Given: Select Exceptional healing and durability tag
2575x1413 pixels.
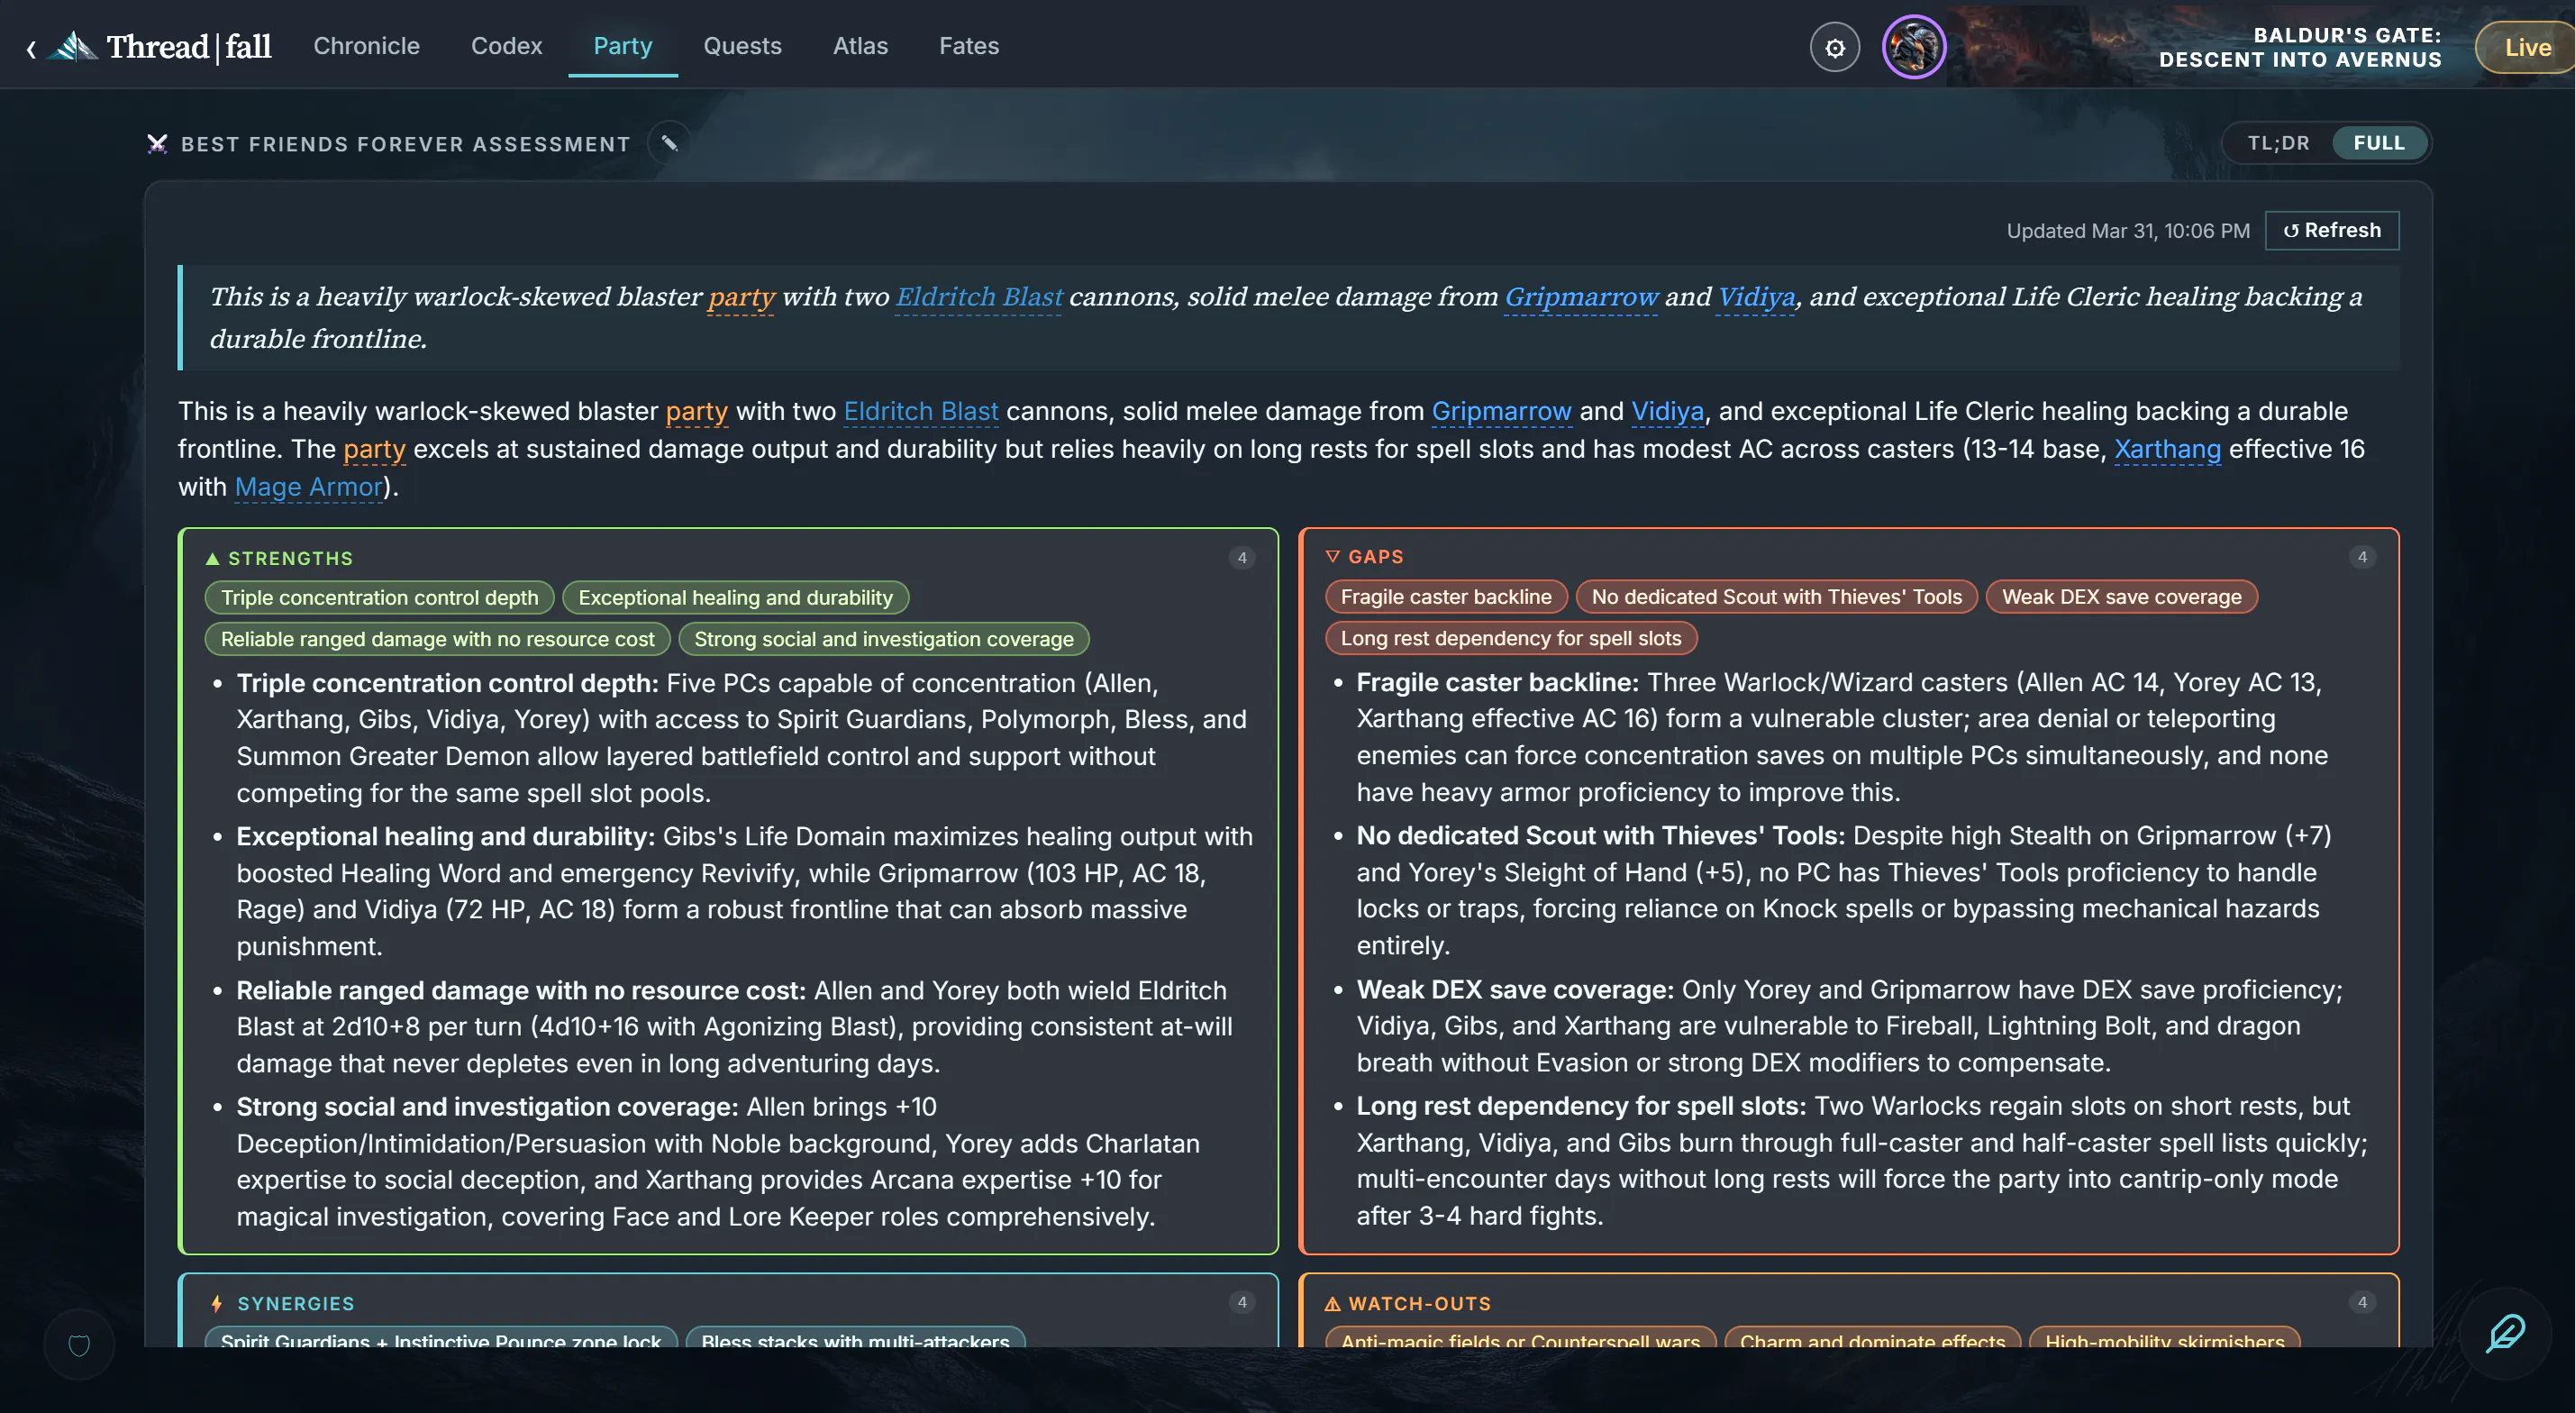Looking at the screenshot, I should point(736,598).
